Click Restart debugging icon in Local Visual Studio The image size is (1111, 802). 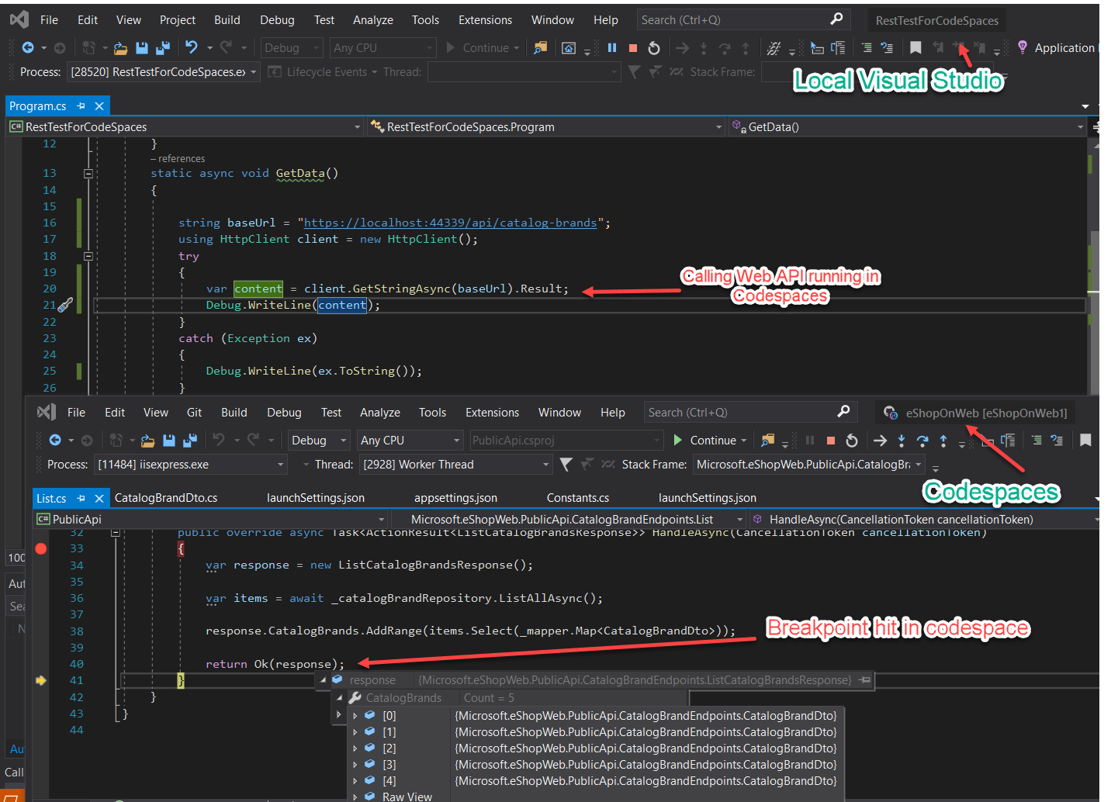tap(654, 48)
